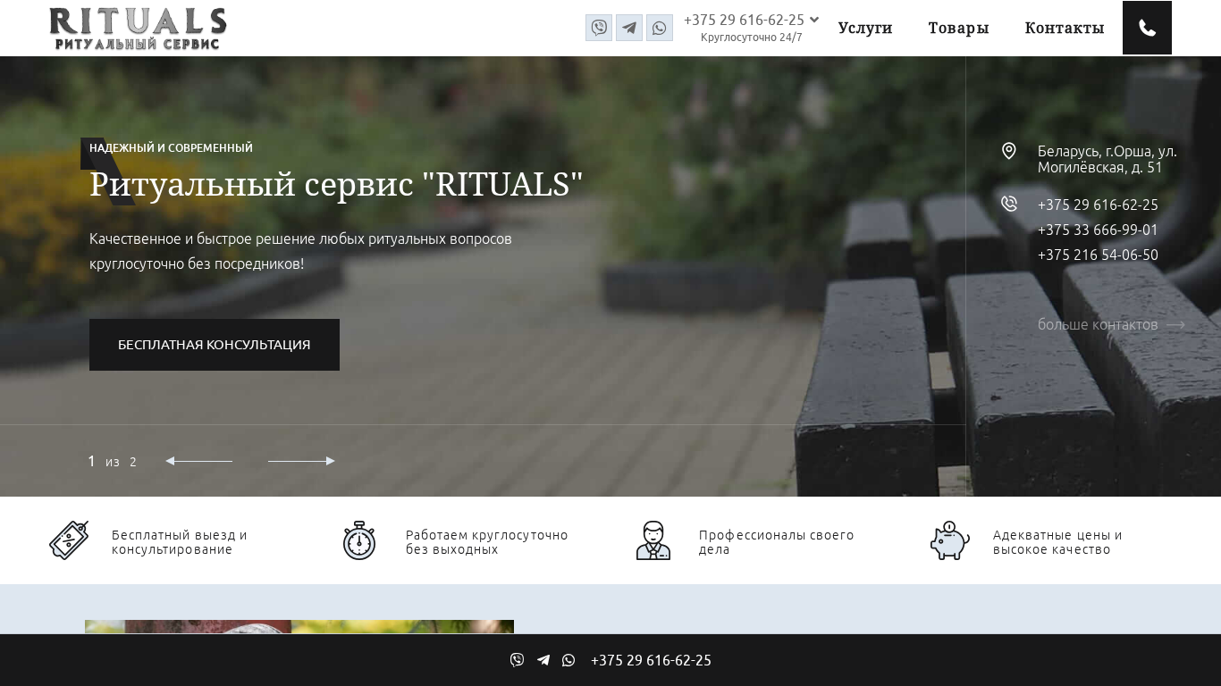Click the Бесплатная консультация button
Viewport: 1221px width, 686px height.
[215, 345]
